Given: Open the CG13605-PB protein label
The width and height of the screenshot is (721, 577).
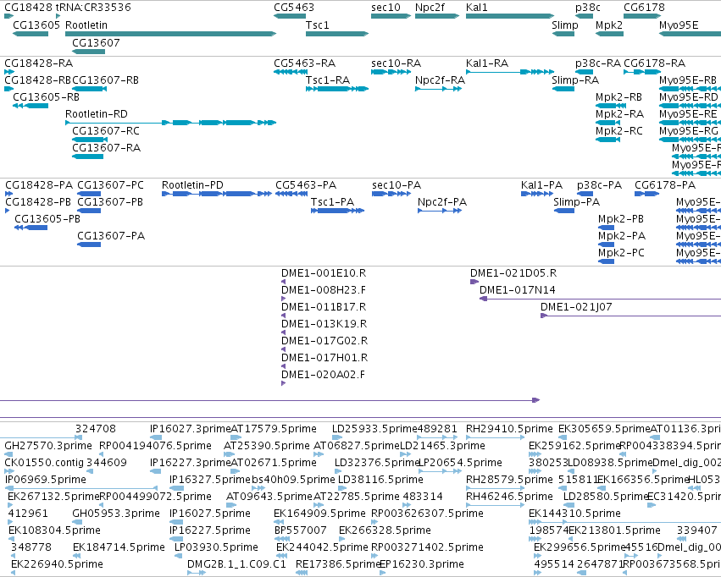Looking at the screenshot, I should coord(47,219).
